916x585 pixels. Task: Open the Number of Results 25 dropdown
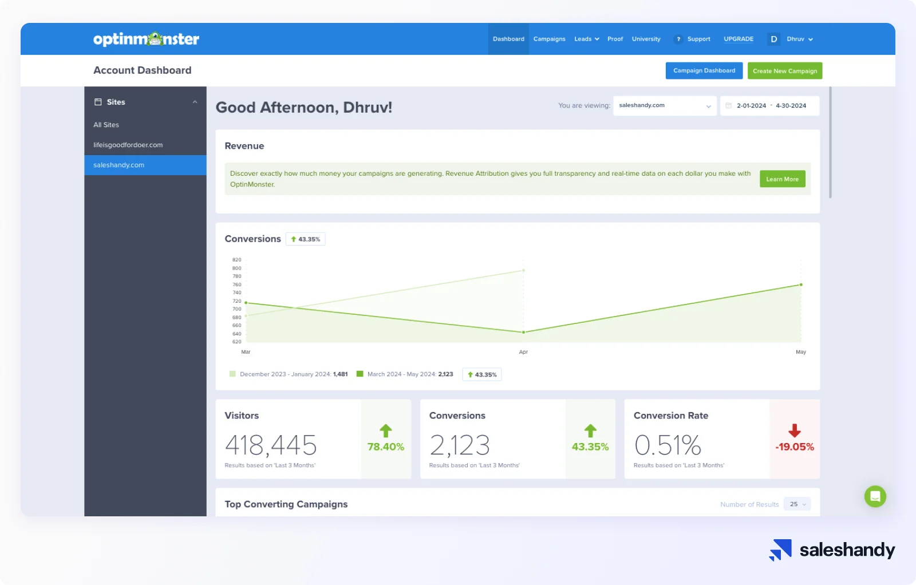797,504
